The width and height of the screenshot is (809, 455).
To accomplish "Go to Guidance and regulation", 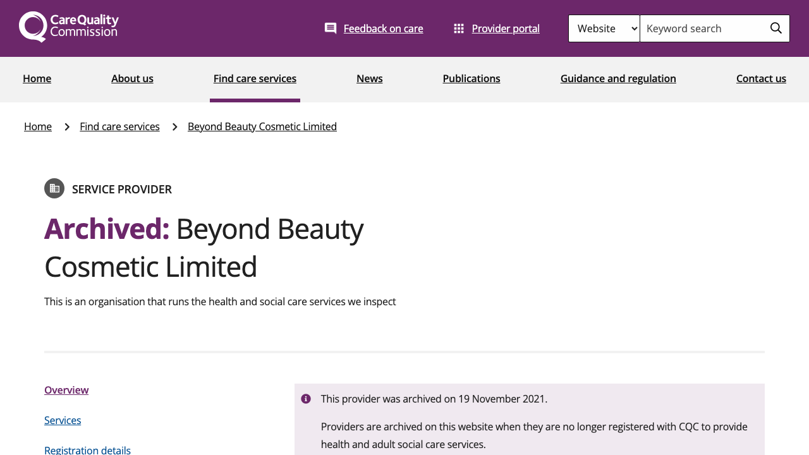I will click(x=618, y=78).
